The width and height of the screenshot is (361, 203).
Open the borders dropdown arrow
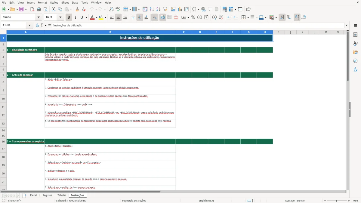[248, 17]
